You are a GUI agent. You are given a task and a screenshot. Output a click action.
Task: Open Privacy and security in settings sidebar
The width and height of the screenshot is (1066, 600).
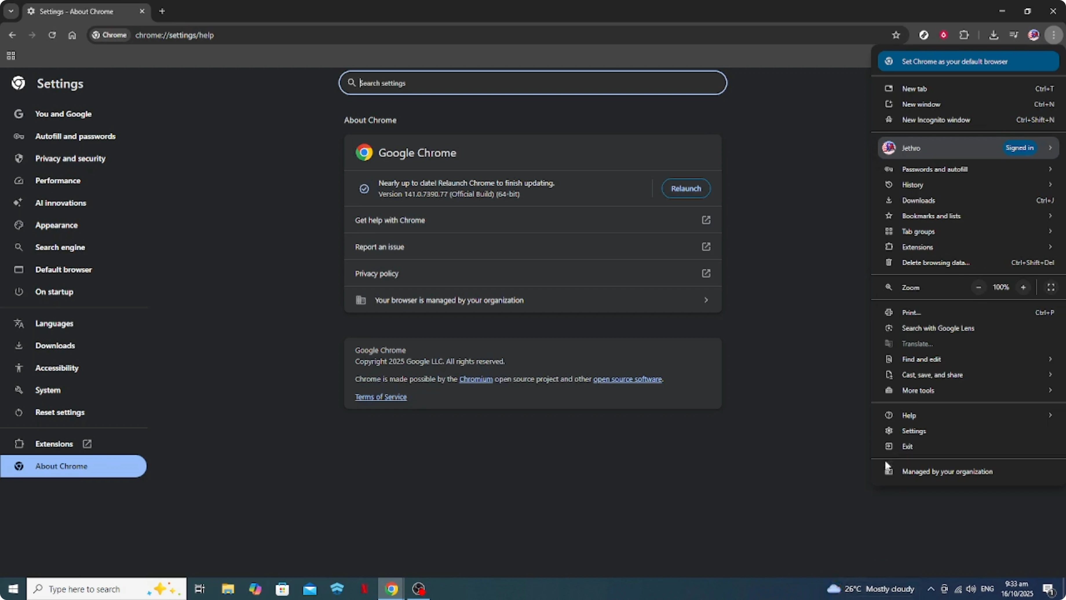[x=70, y=158]
